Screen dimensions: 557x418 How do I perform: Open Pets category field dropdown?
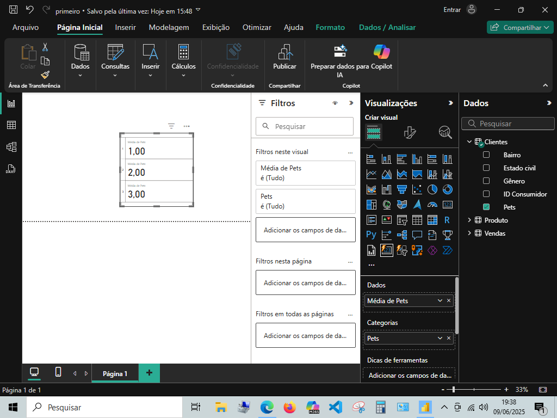[440, 338]
